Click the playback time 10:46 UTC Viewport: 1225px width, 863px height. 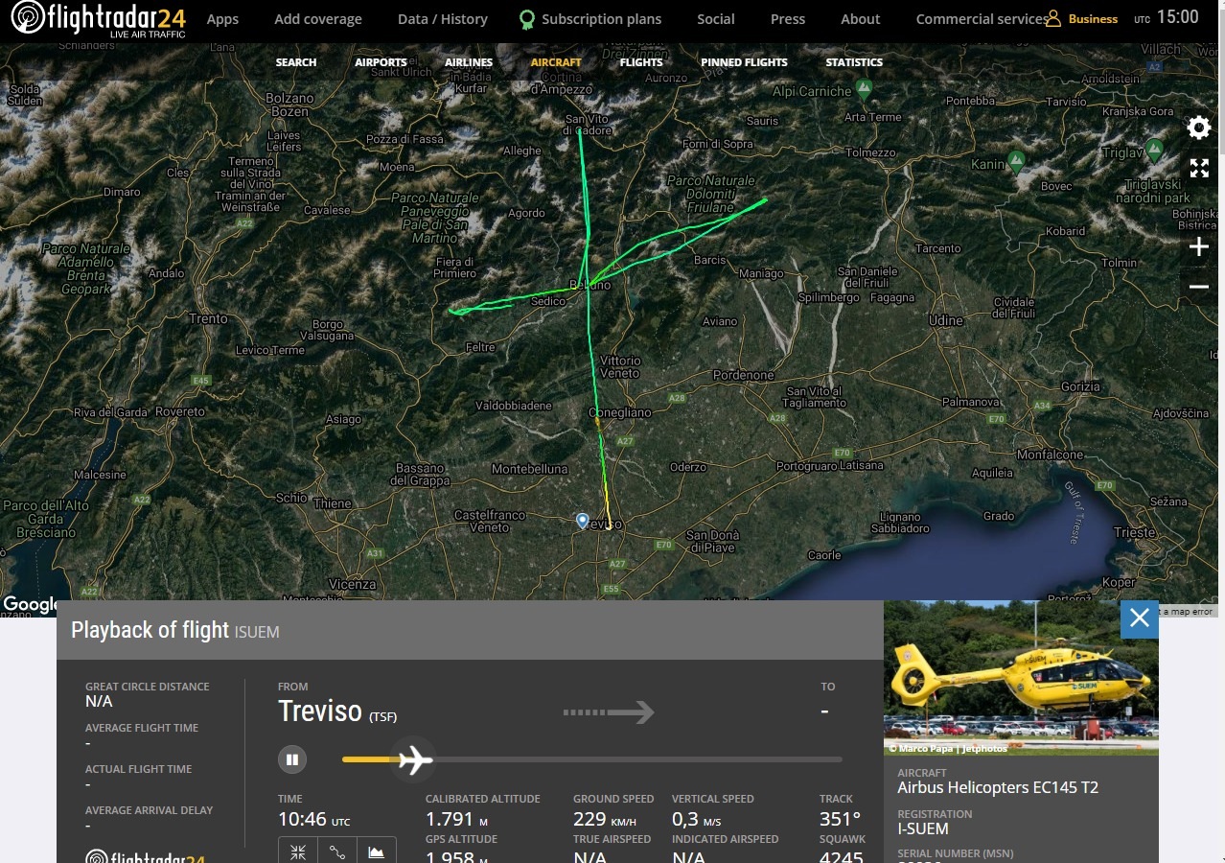pos(314,820)
